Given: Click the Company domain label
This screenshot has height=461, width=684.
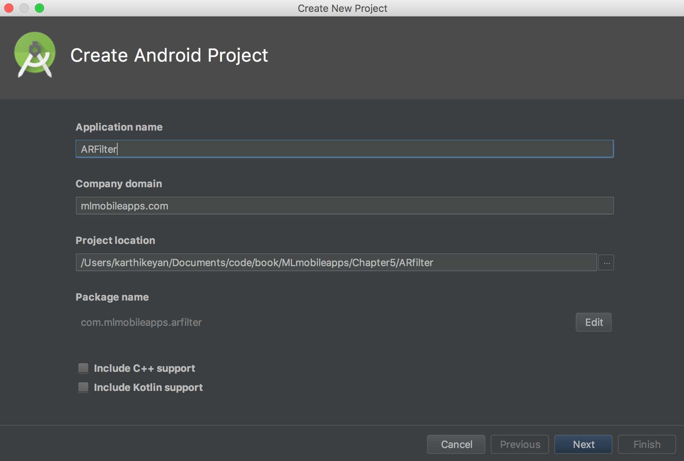Looking at the screenshot, I should [119, 184].
